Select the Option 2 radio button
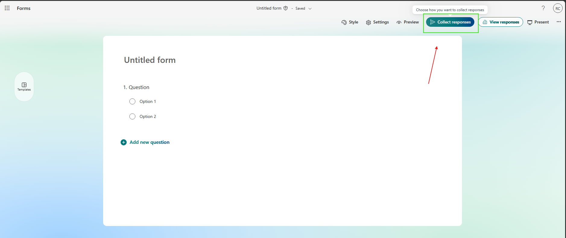This screenshot has height=238, width=566. 132,116
